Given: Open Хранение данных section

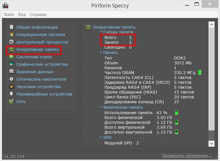Looking at the screenshot, I should [x=35, y=72].
